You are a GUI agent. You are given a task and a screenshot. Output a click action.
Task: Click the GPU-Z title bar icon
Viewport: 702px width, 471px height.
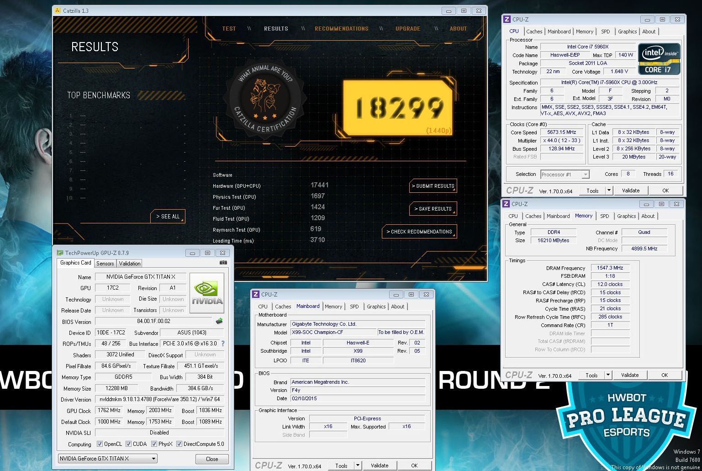tap(60, 253)
